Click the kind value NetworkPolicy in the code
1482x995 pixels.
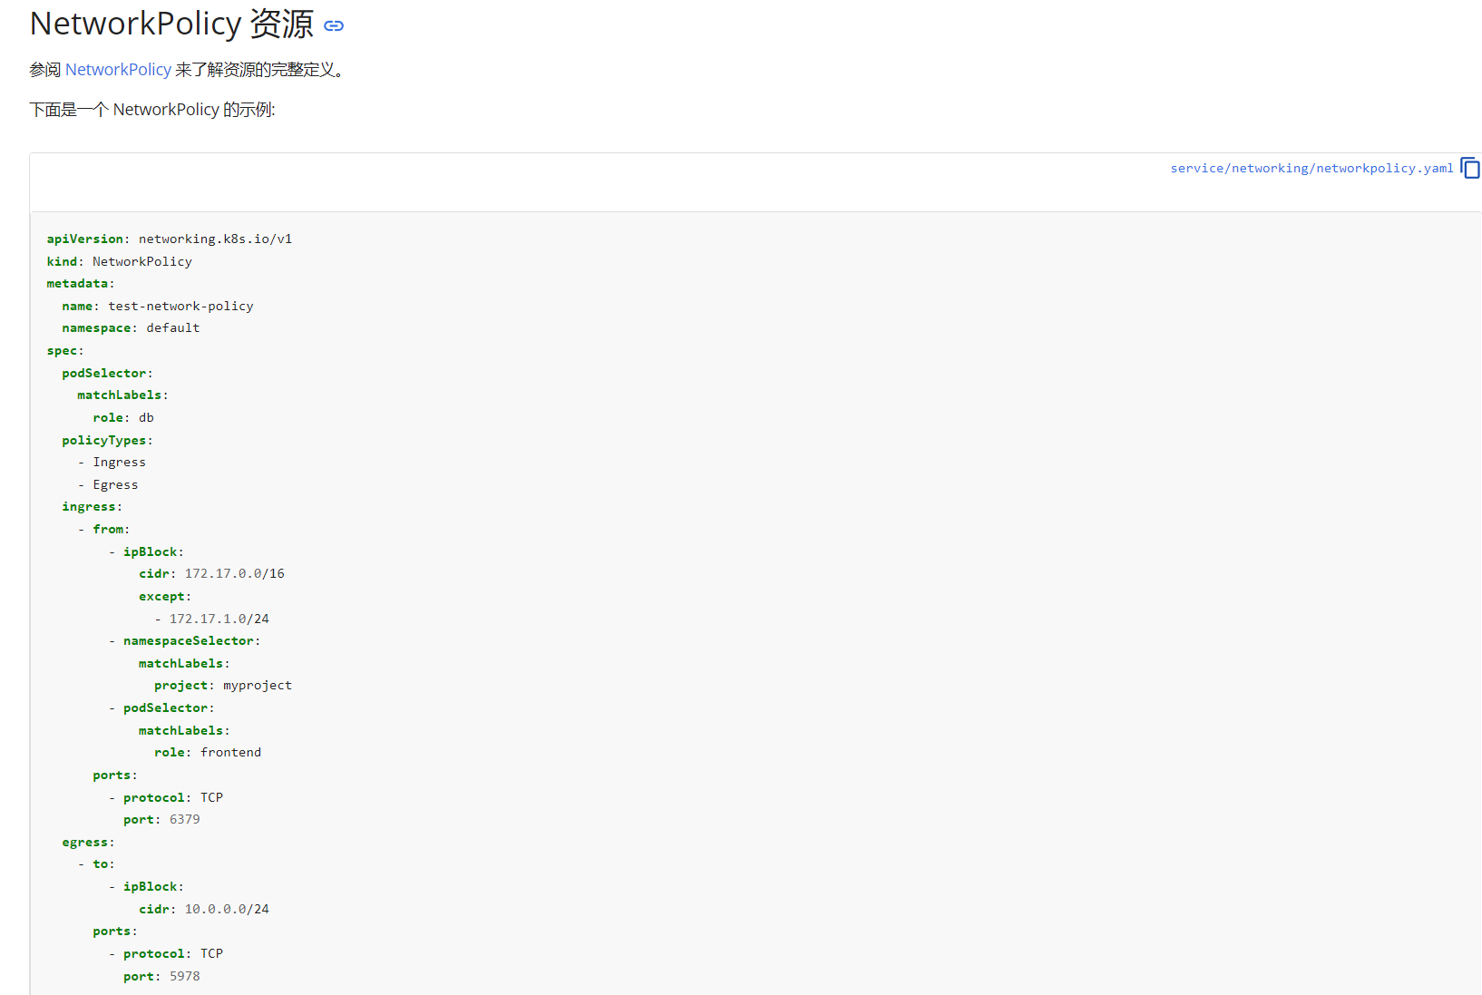point(141,261)
